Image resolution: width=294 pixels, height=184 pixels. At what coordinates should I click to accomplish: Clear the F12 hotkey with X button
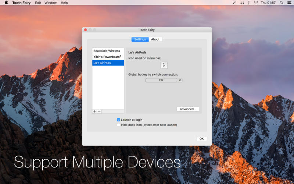(x=180, y=80)
